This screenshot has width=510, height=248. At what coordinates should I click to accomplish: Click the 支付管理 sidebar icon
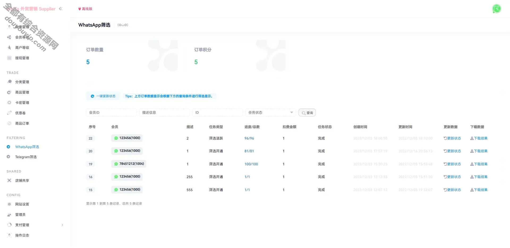pyautogui.click(x=9, y=225)
